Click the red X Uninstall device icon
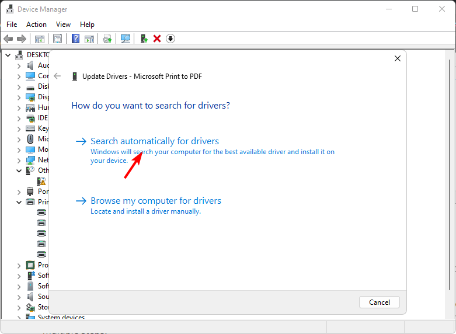The width and height of the screenshot is (456, 334). pyautogui.click(x=157, y=39)
